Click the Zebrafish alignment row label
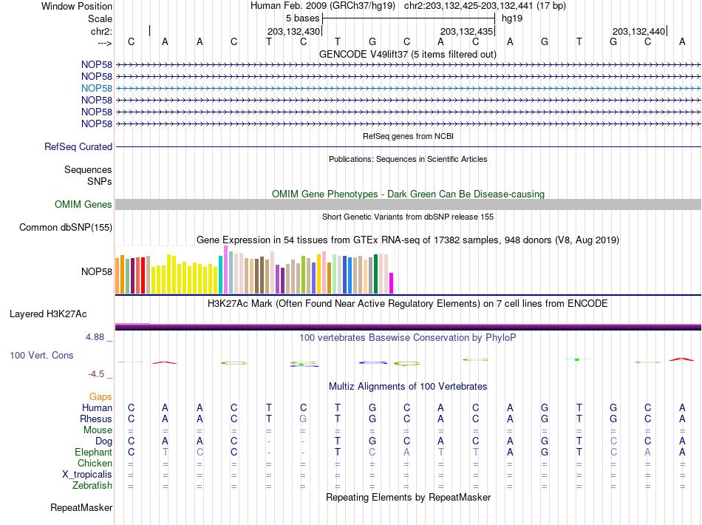 click(92, 485)
